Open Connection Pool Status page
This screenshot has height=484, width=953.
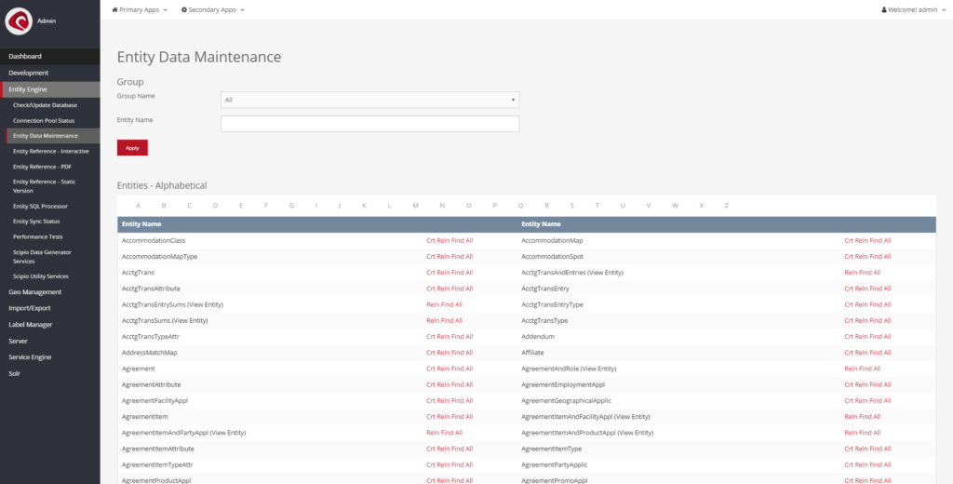(x=44, y=120)
